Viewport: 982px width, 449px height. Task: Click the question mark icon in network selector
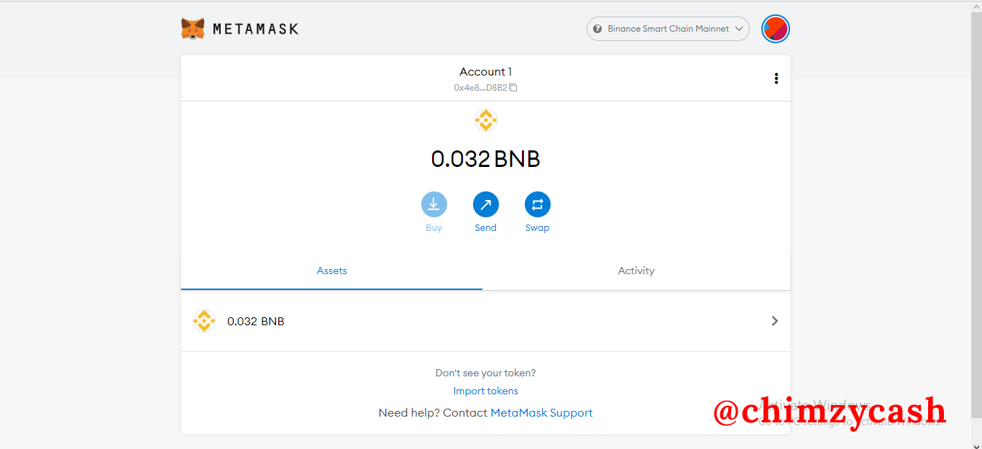597,29
